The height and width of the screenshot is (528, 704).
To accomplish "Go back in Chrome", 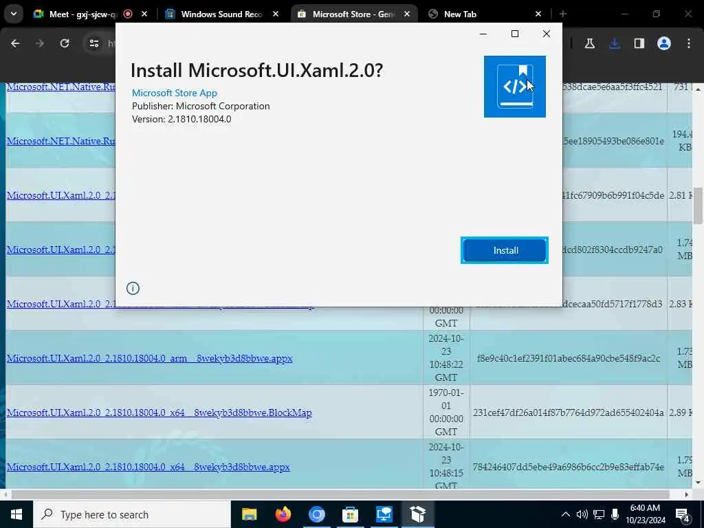I will 15,43.
